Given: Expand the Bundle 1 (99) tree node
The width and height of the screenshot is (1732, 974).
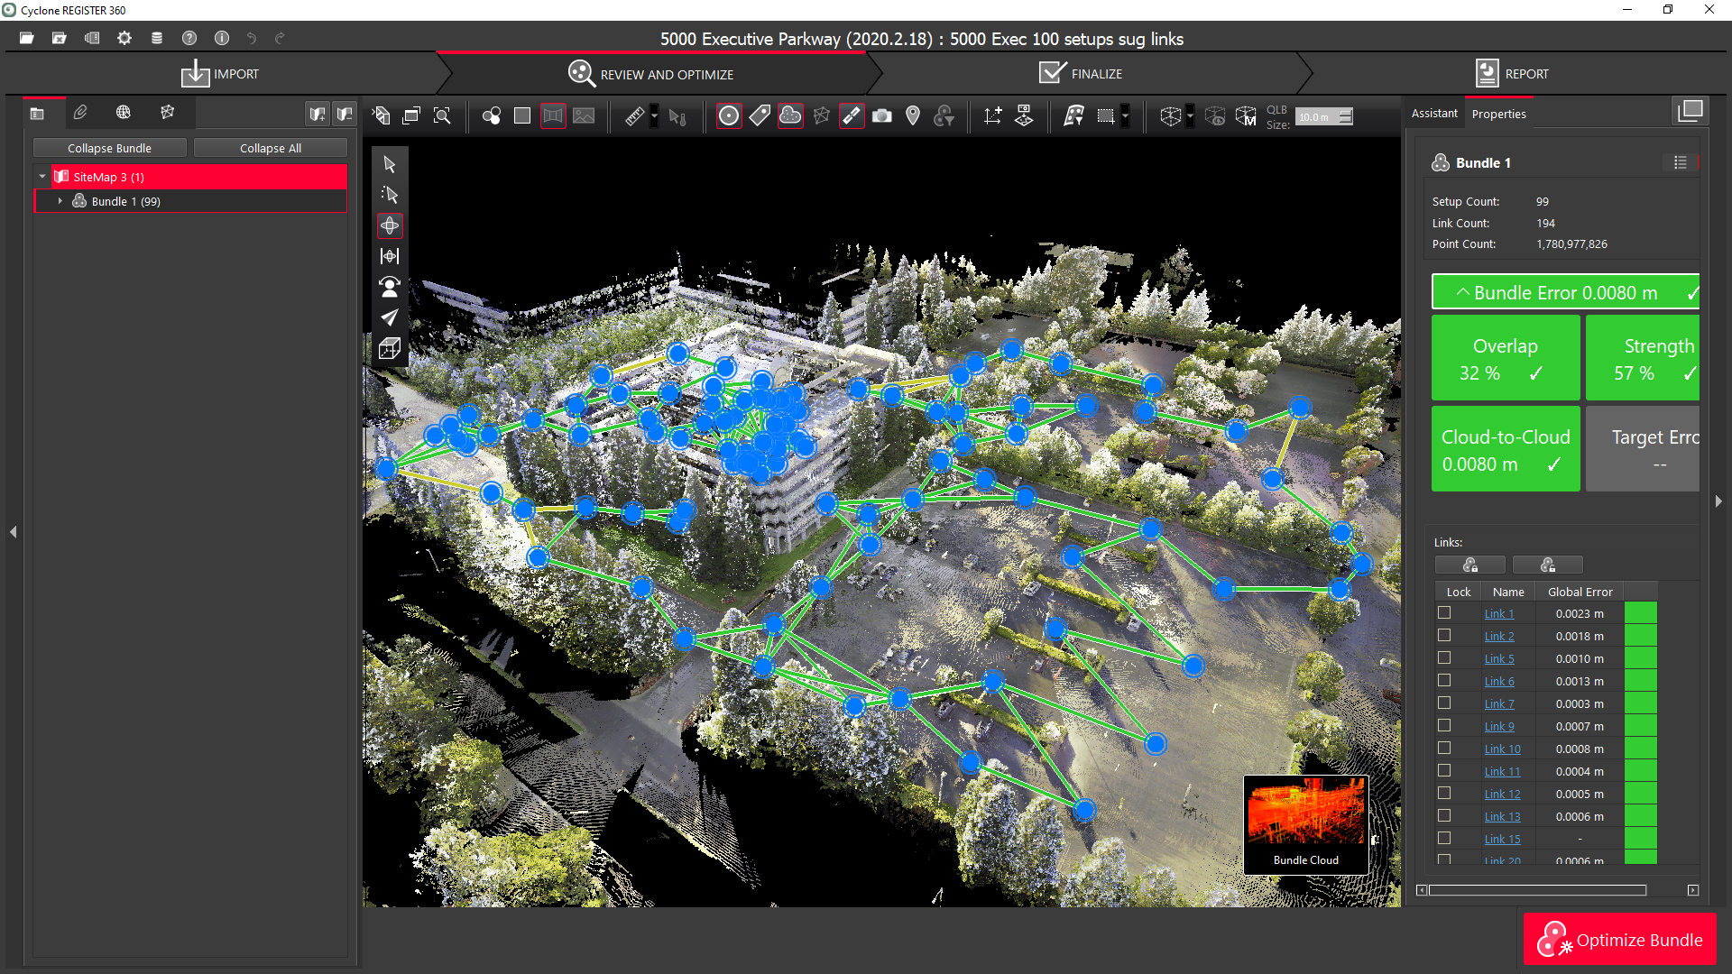Looking at the screenshot, I should pos(60,201).
